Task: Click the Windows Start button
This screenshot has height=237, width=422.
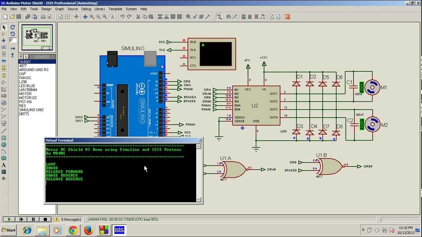Action: coord(9,230)
